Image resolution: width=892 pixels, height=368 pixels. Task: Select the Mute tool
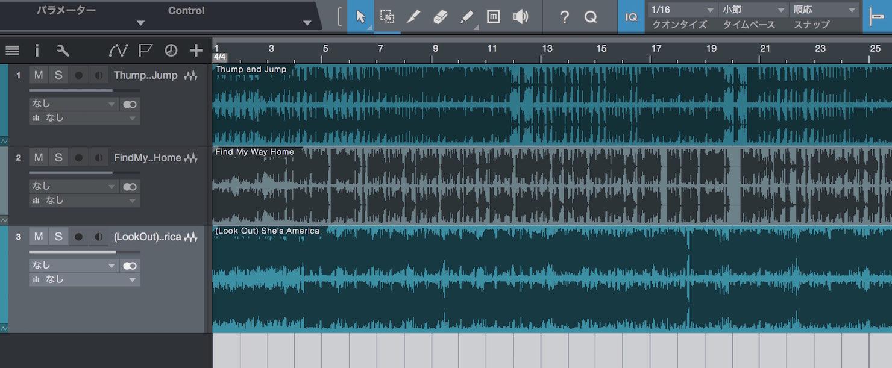click(x=493, y=17)
